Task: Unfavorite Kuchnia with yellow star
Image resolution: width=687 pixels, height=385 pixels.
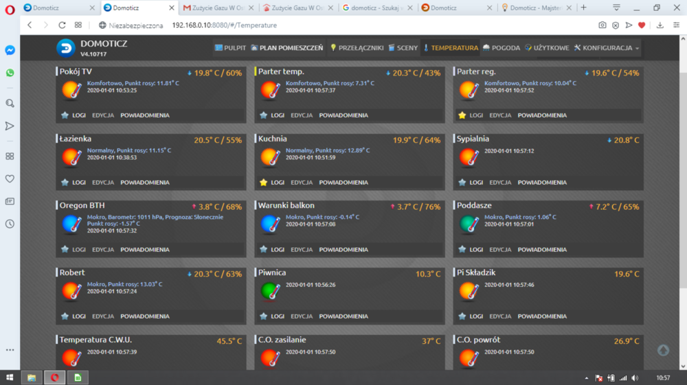Action: [x=263, y=182]
